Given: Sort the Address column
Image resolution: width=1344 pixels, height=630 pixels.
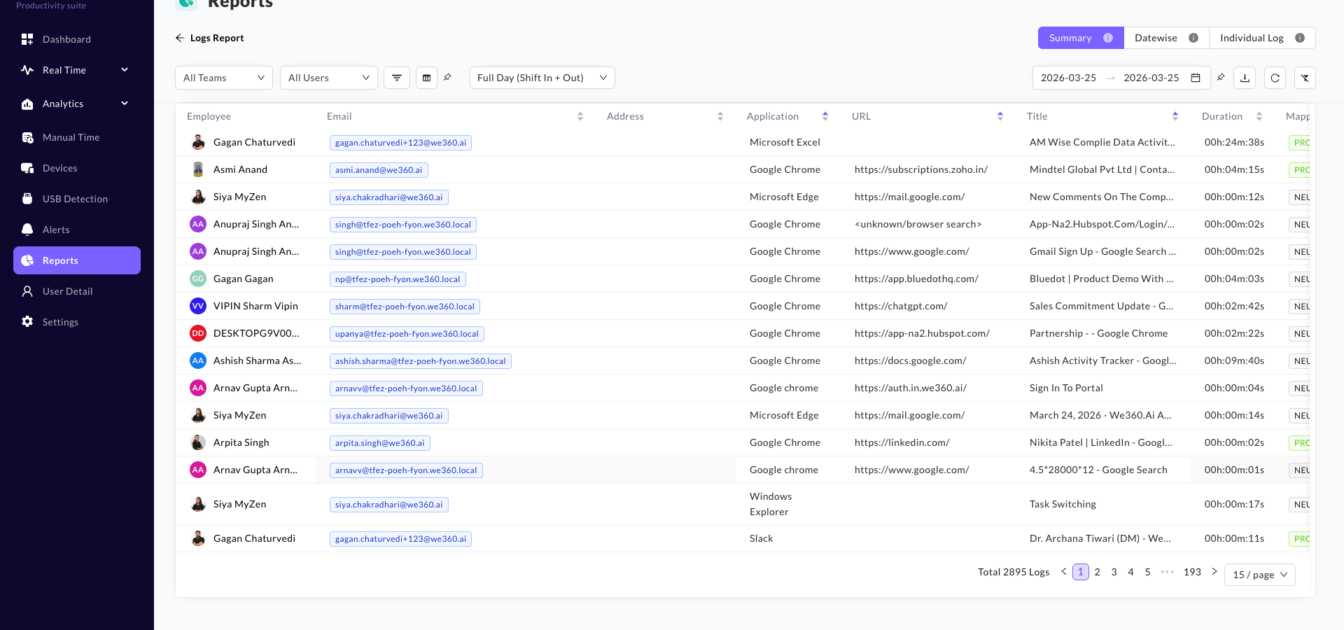Looking at the screenshot, I should tap(720, 116).
